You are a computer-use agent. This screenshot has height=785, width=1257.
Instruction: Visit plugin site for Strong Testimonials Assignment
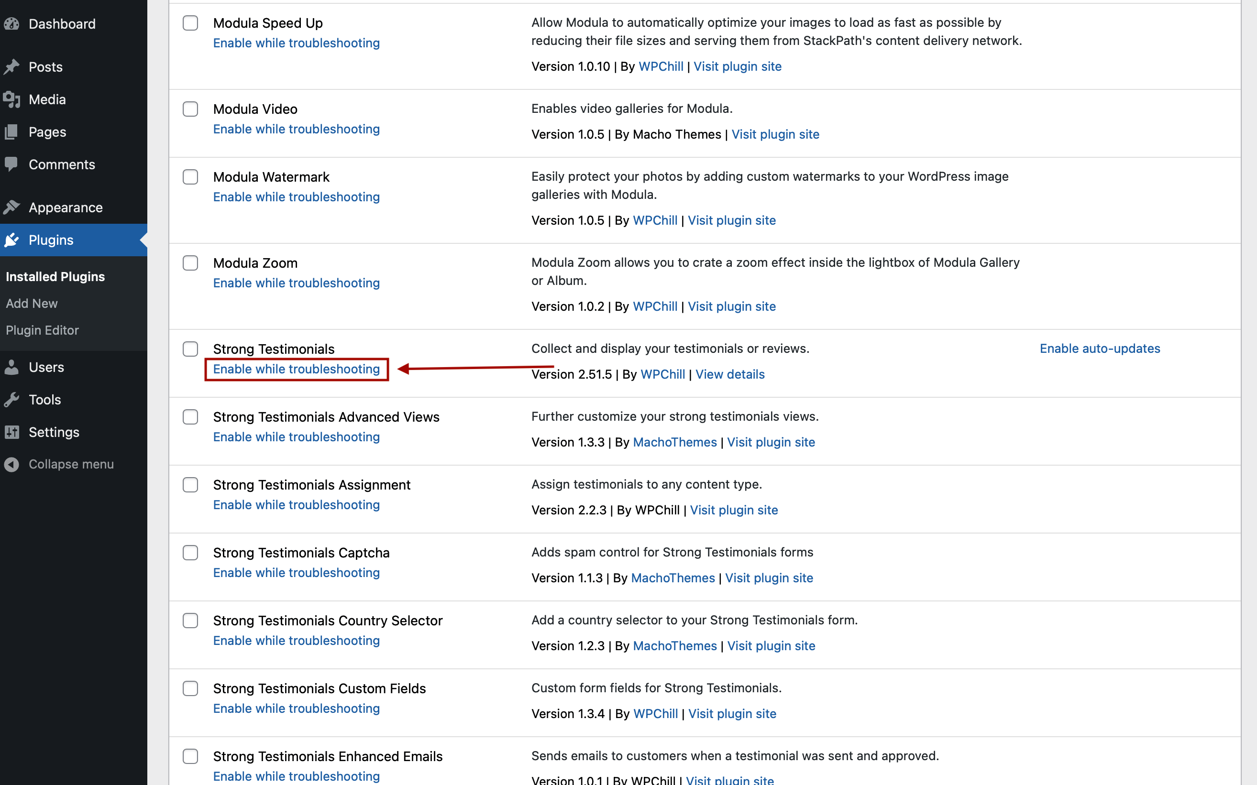tap(734, 511)
